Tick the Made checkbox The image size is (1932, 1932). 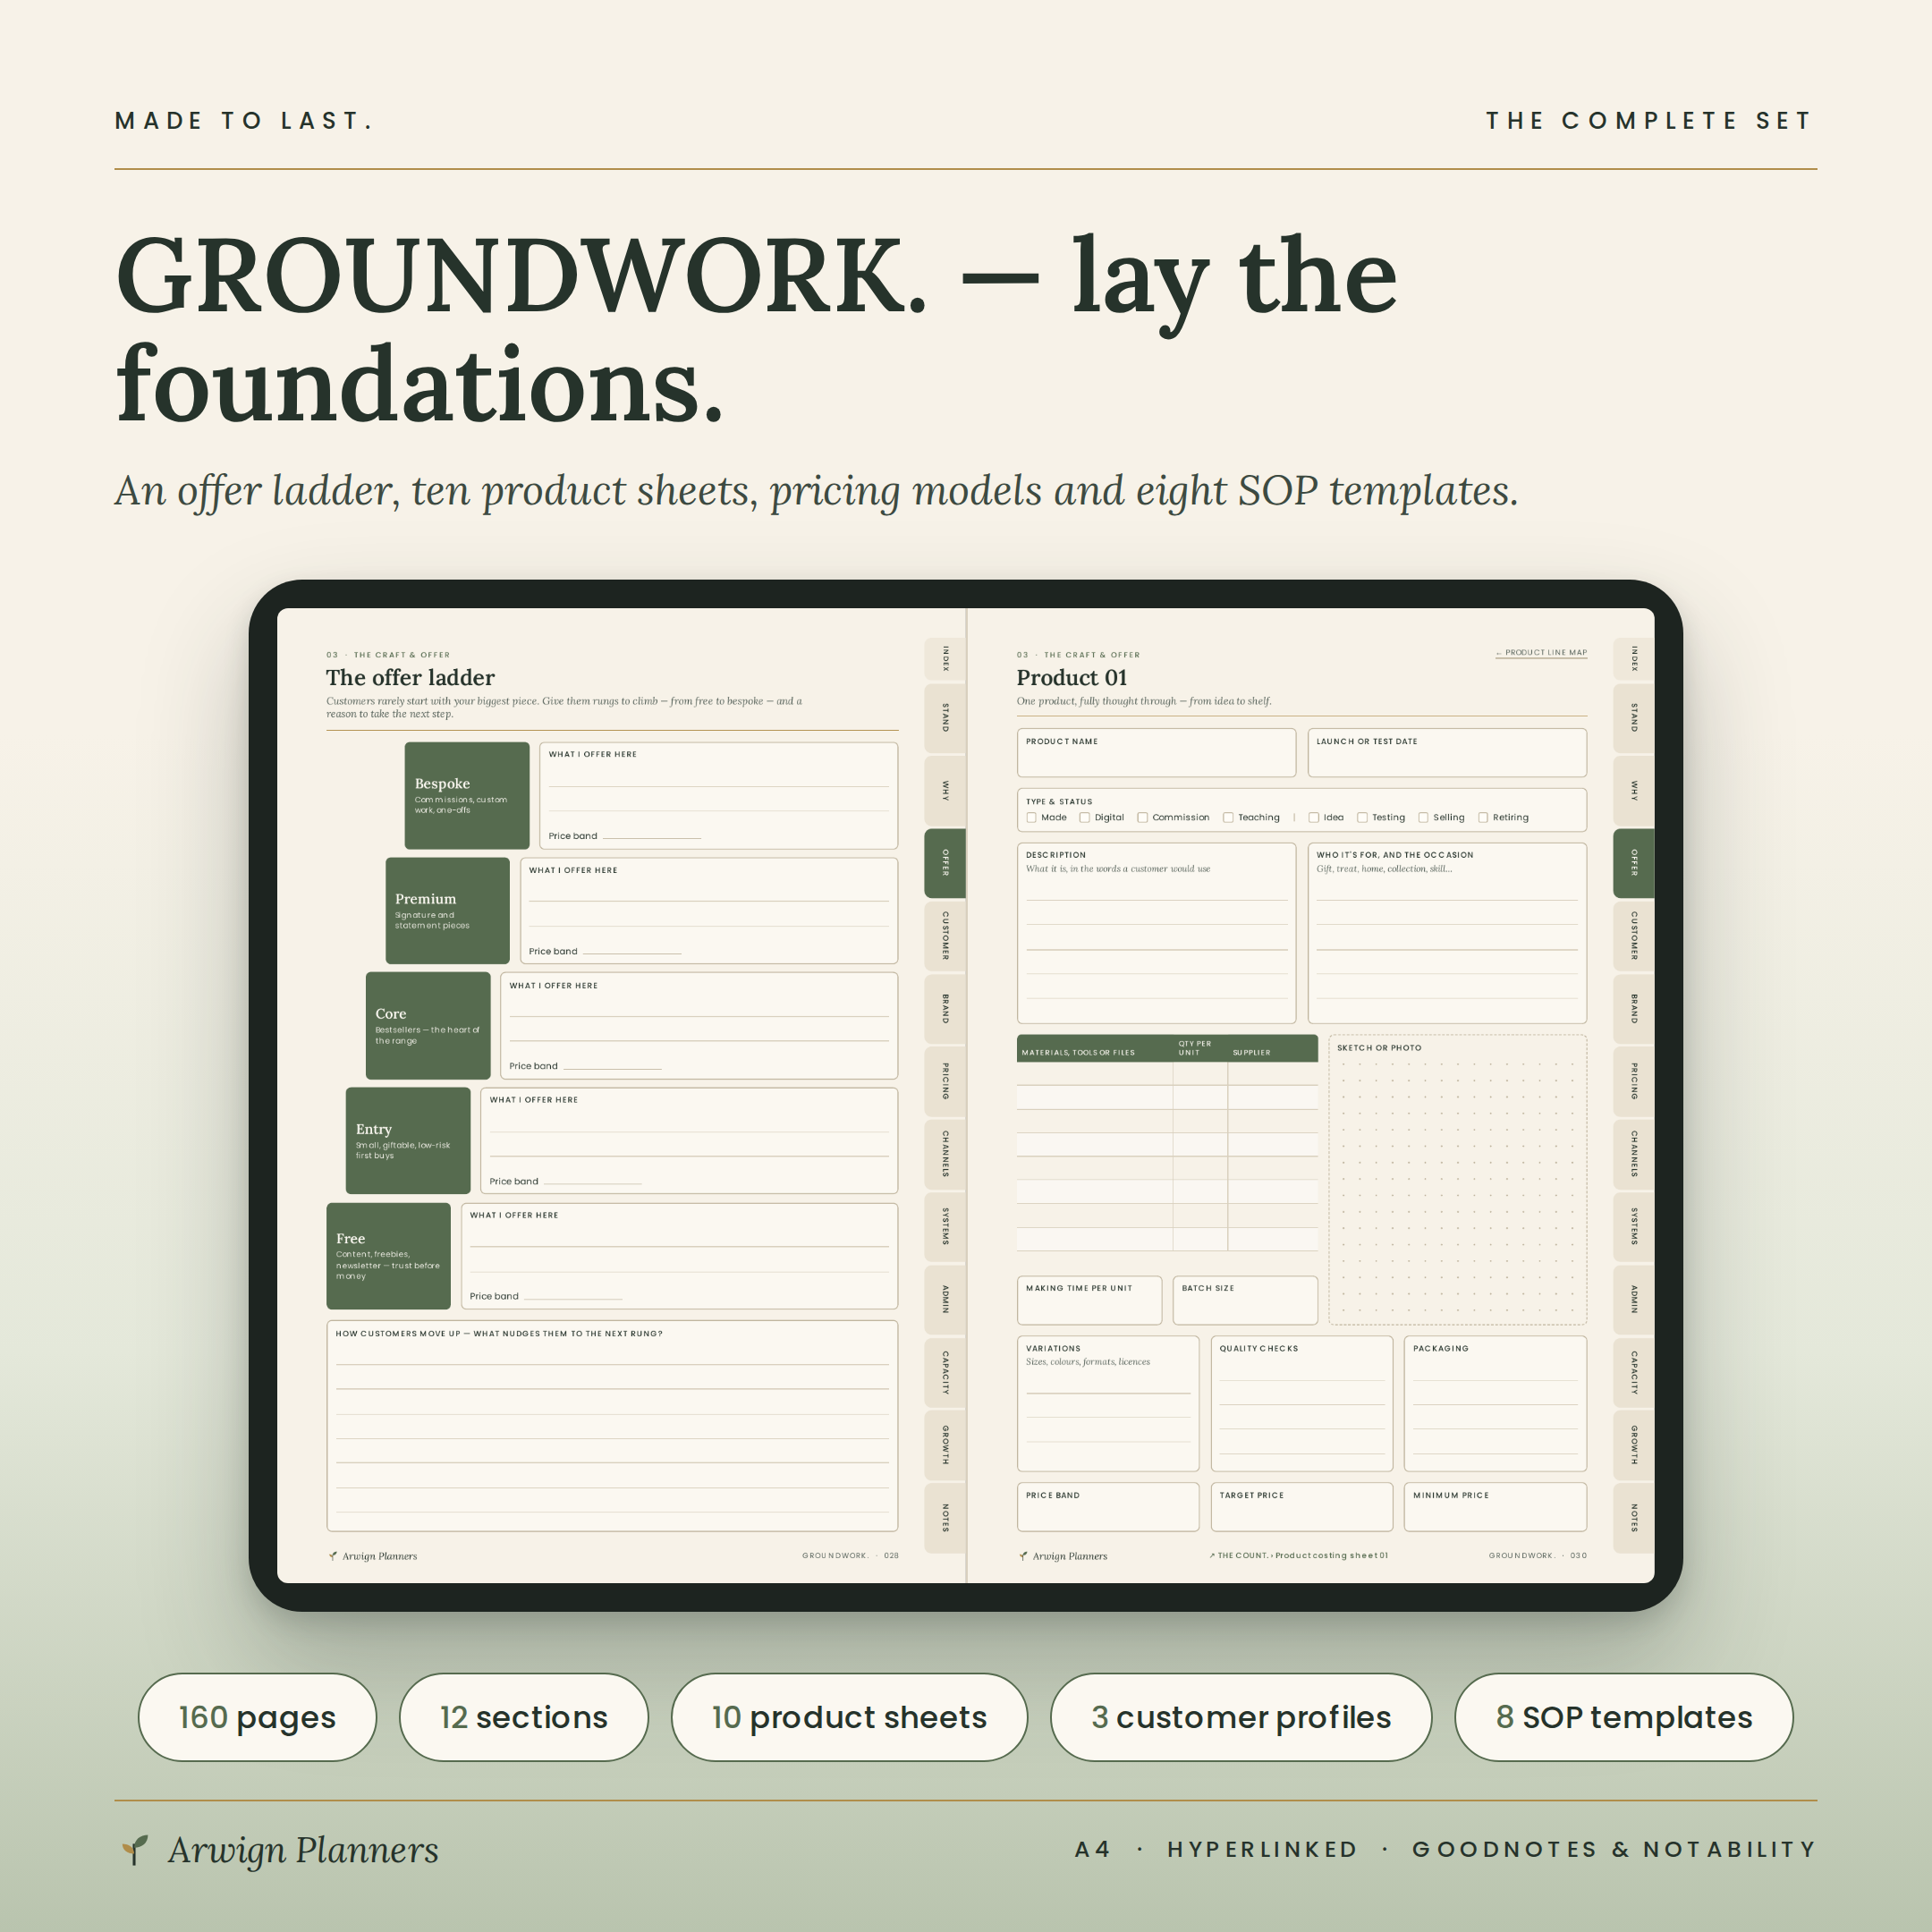[x=1031, y=818]
